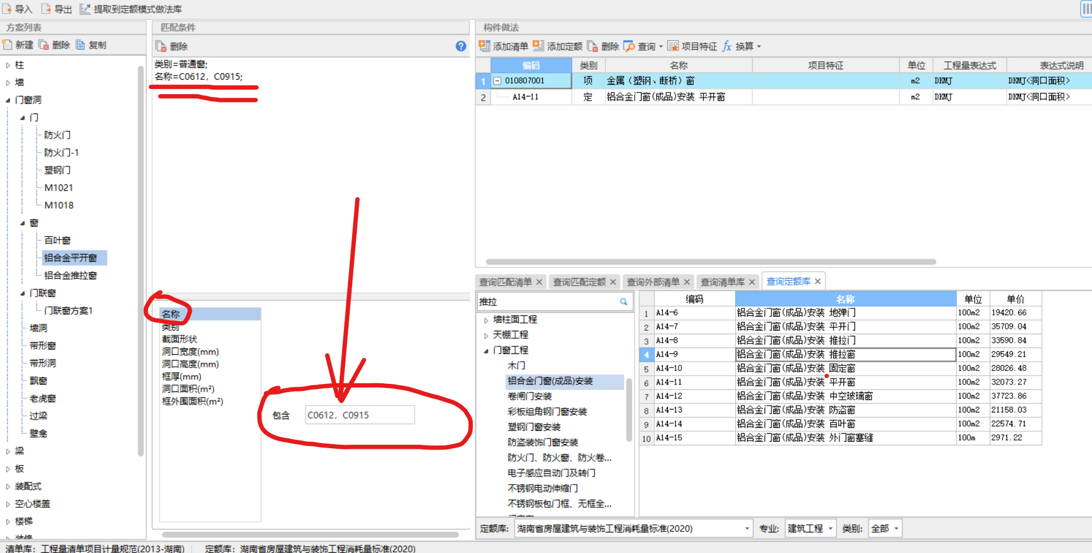The image size is (1092, 553).
Task: Collapse 门窗工程 in the quota tree
Action: (x=486, y=351)
